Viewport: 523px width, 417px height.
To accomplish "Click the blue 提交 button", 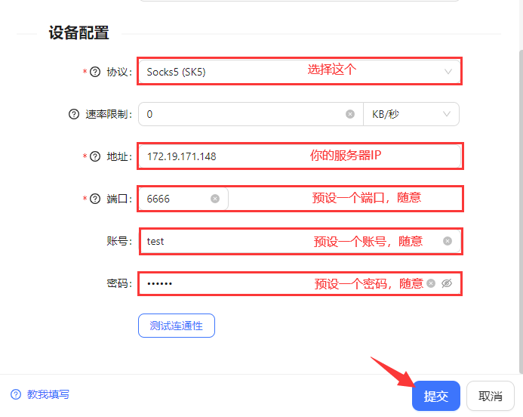I will point(435,396).
